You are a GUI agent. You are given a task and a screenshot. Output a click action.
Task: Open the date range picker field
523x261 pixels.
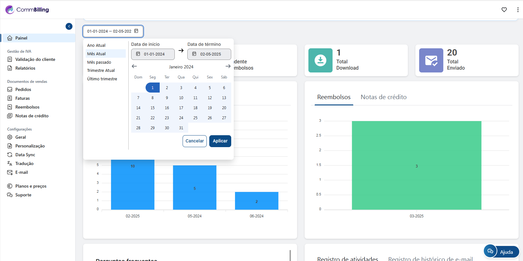click(x=113, y=31)
